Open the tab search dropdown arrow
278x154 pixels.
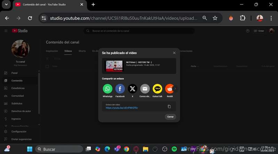coord(6,5)
